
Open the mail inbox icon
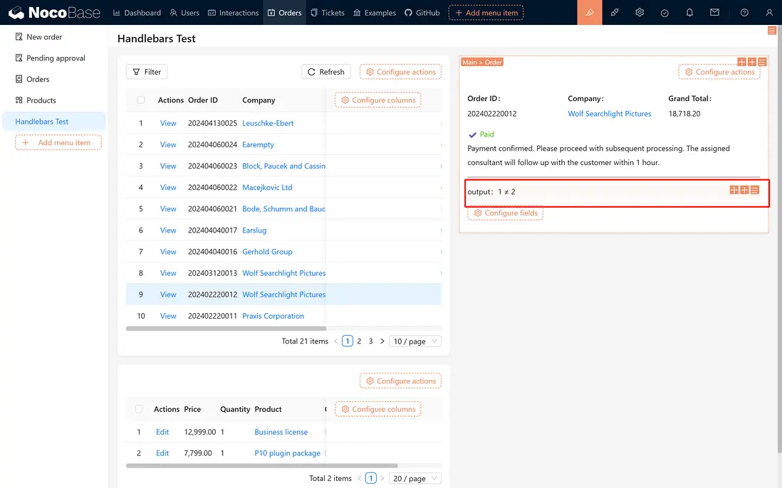pyautogui.click(x=714, y=13)
